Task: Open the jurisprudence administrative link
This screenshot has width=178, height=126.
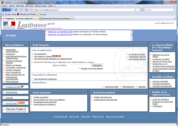Action: (128, 87)
